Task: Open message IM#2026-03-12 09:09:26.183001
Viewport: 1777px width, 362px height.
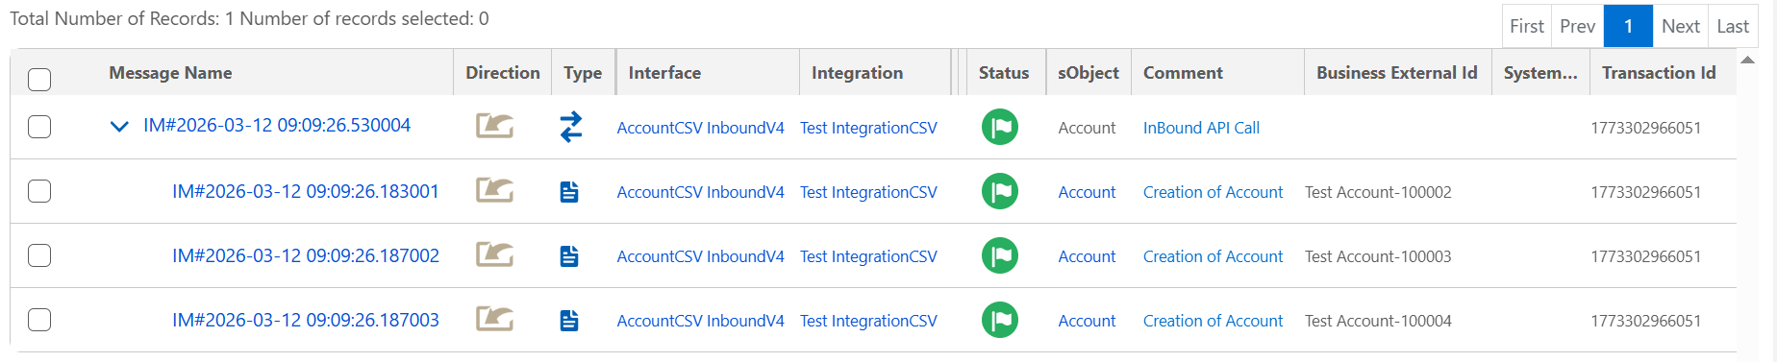Action: (306, 191)
